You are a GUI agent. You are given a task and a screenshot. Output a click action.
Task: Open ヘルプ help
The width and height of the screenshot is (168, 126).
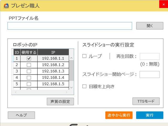click(21, 115)
